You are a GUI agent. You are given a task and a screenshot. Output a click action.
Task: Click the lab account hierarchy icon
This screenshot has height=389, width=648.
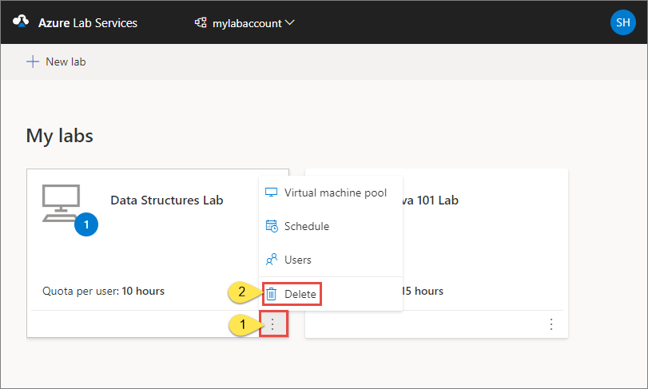click(201, 22)
